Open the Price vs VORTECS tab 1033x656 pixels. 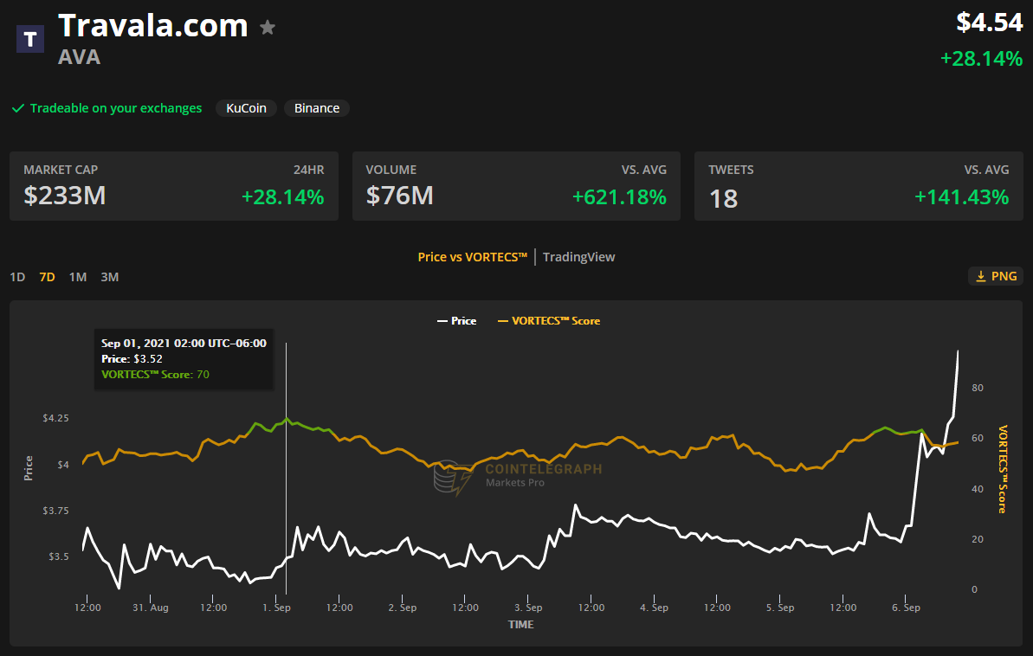click(x=472, y=257)
